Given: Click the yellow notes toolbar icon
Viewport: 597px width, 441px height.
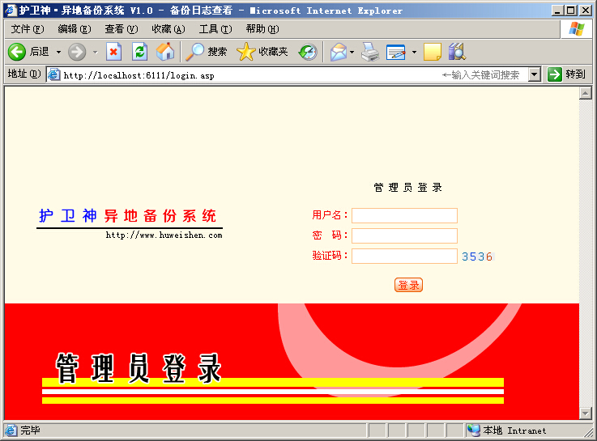Looking at the screenshot, I should click(x=432, y=52).
